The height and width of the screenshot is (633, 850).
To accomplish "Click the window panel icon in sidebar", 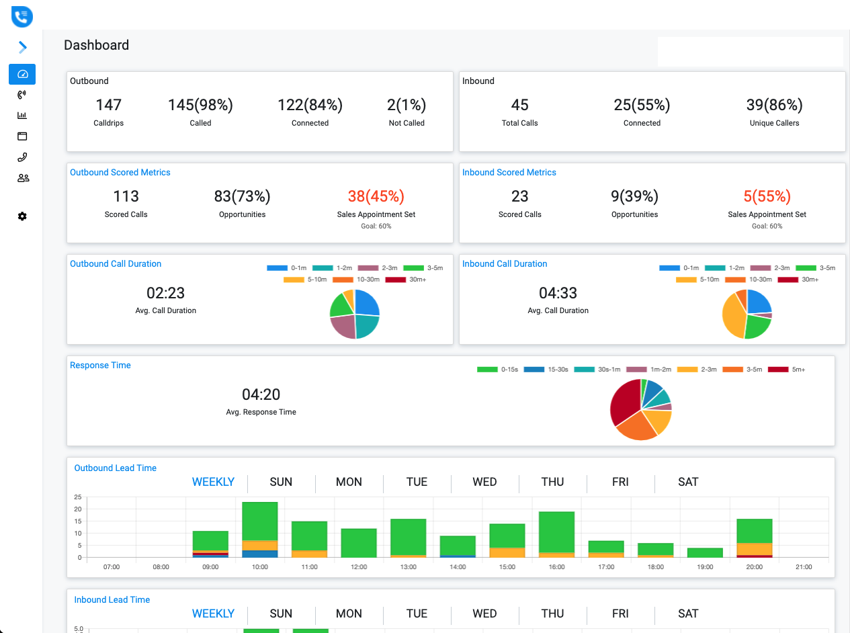I will click(22, 136).
